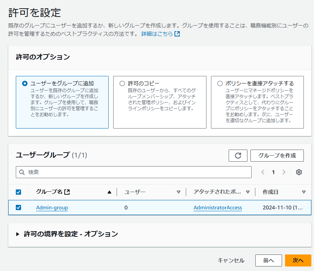Click the 許可のオプション heading
This screenshot has height=271, width=314.
point(43,57)
